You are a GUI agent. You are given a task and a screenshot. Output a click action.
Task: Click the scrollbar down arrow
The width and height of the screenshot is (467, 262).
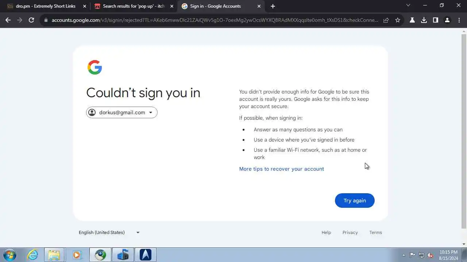[464, 244]
